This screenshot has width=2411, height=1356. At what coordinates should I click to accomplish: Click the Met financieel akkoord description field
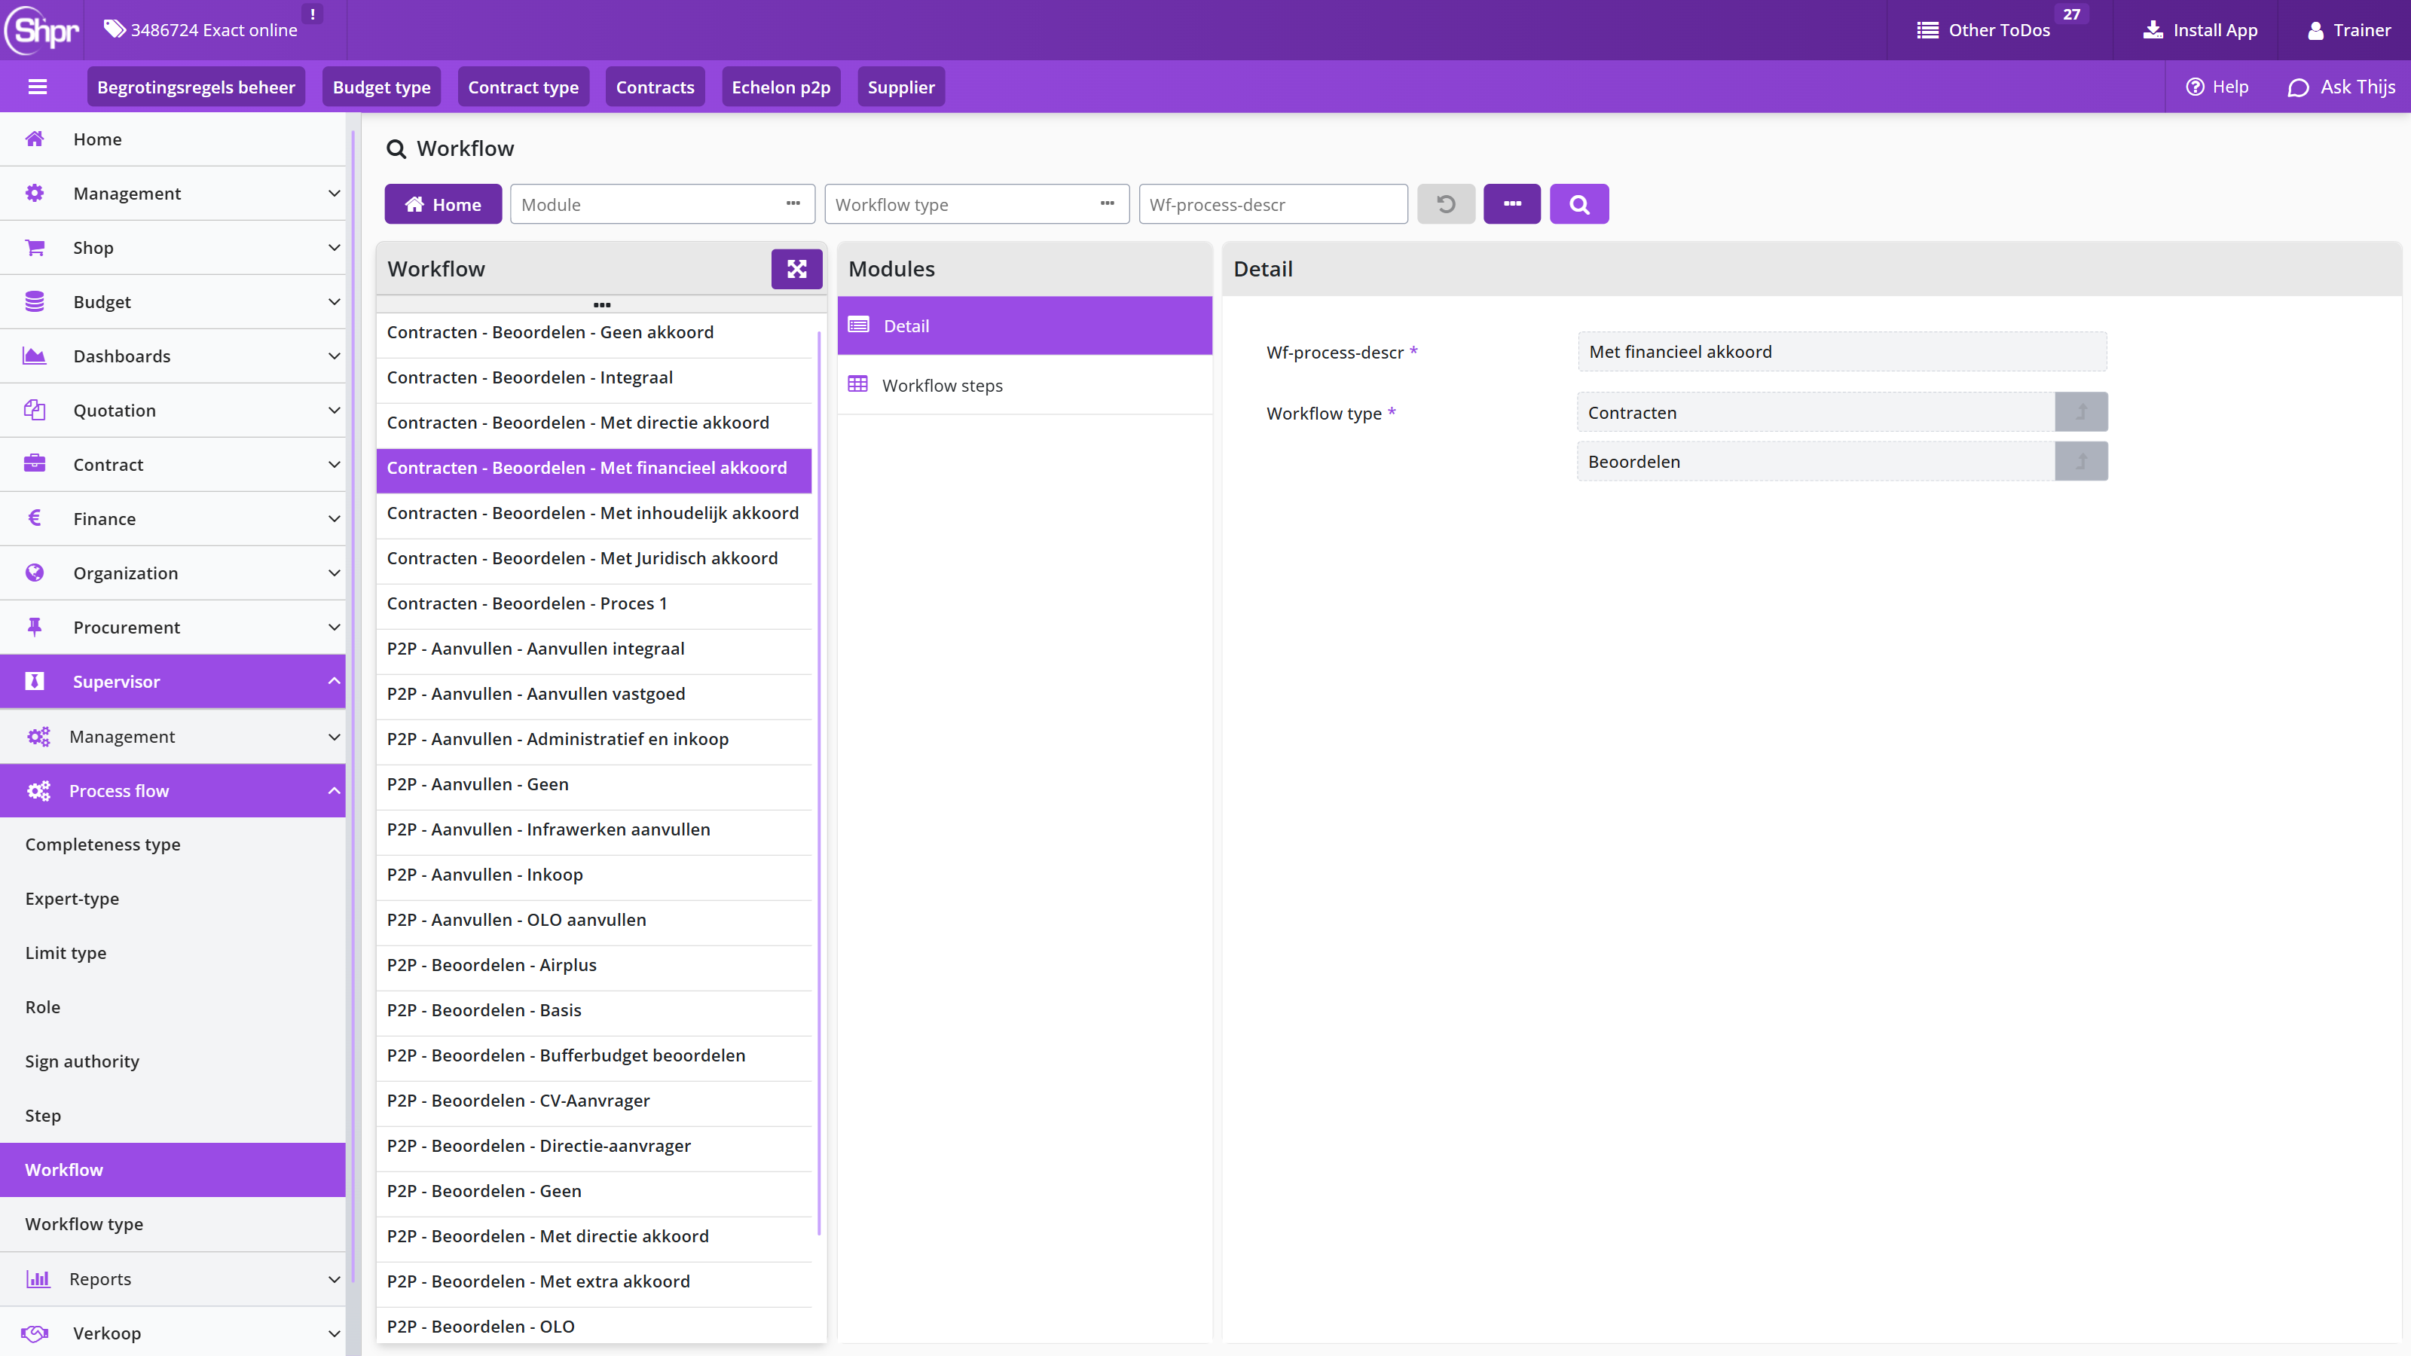[1842, 352]
